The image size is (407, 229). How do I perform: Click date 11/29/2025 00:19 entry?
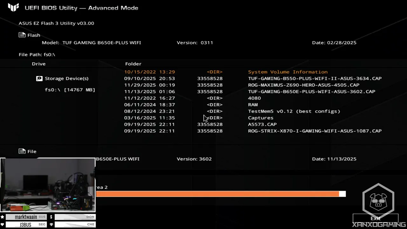click(149, 85)
